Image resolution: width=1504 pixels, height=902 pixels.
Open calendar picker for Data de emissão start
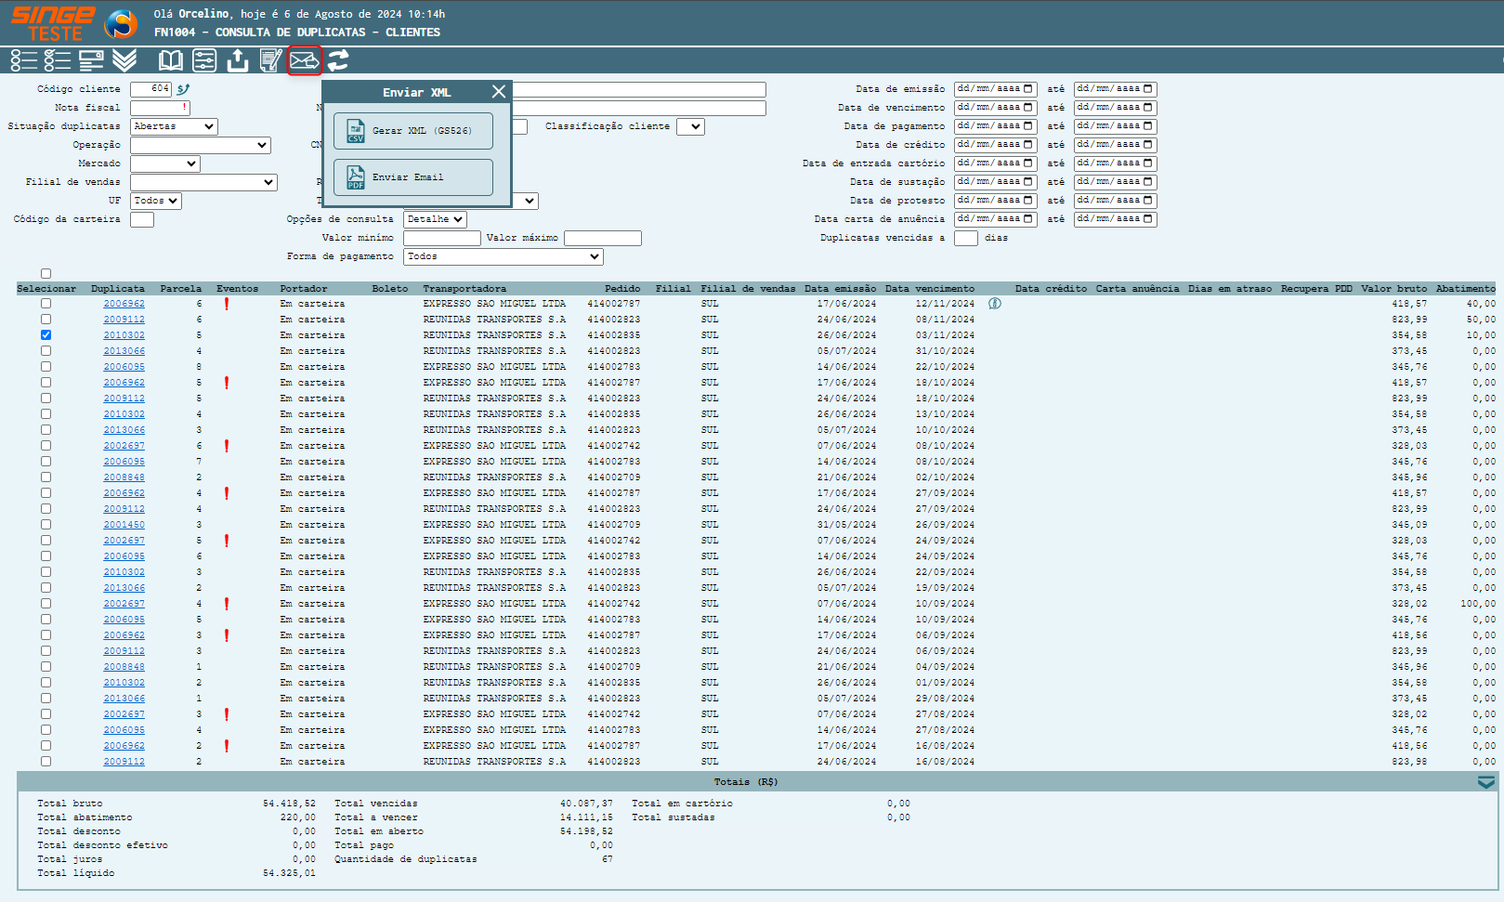1028,89
